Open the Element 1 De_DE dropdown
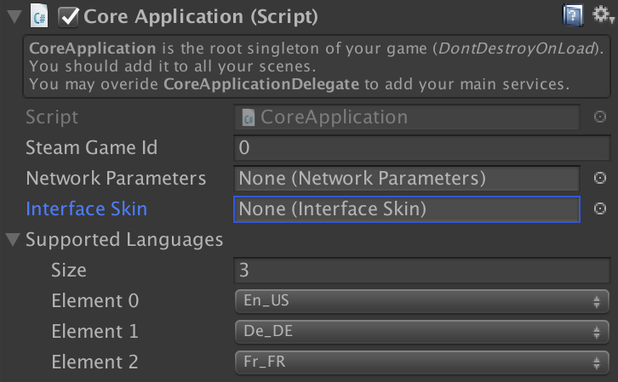This screenshot has width=618, height=382. pos(421,331)
